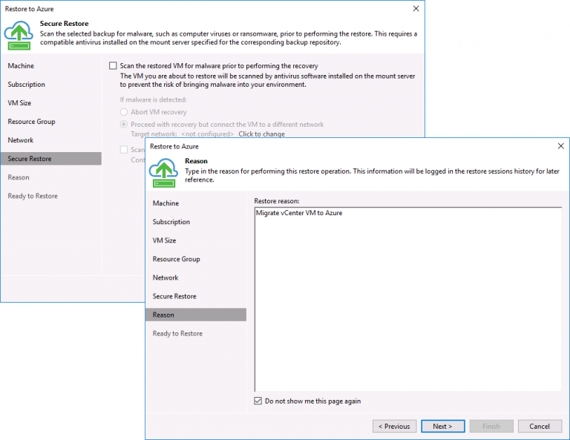Click the Restore reason: label

click(277, 201)
